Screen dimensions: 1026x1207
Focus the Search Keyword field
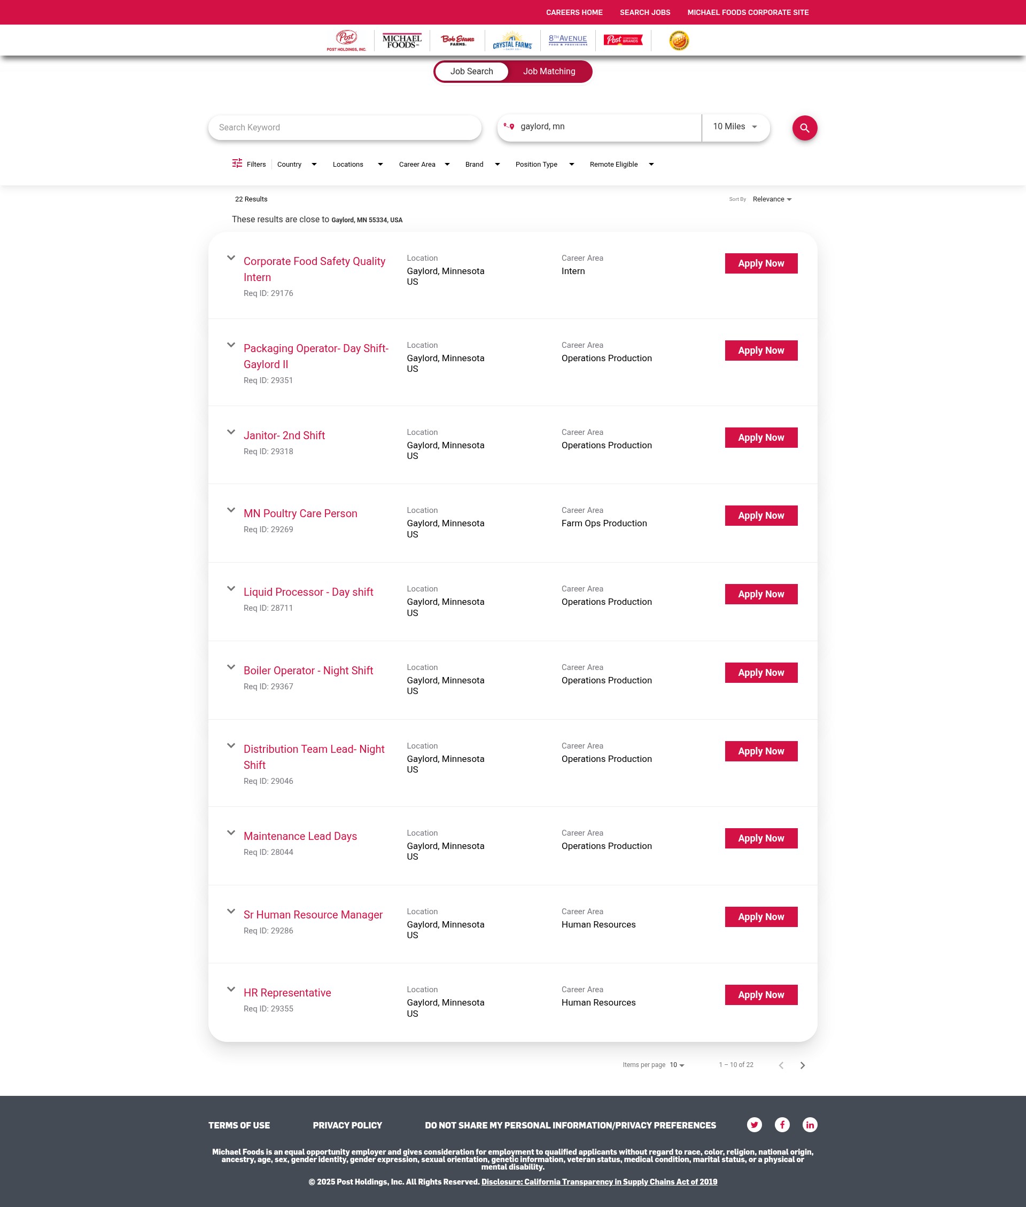(345, 128)
